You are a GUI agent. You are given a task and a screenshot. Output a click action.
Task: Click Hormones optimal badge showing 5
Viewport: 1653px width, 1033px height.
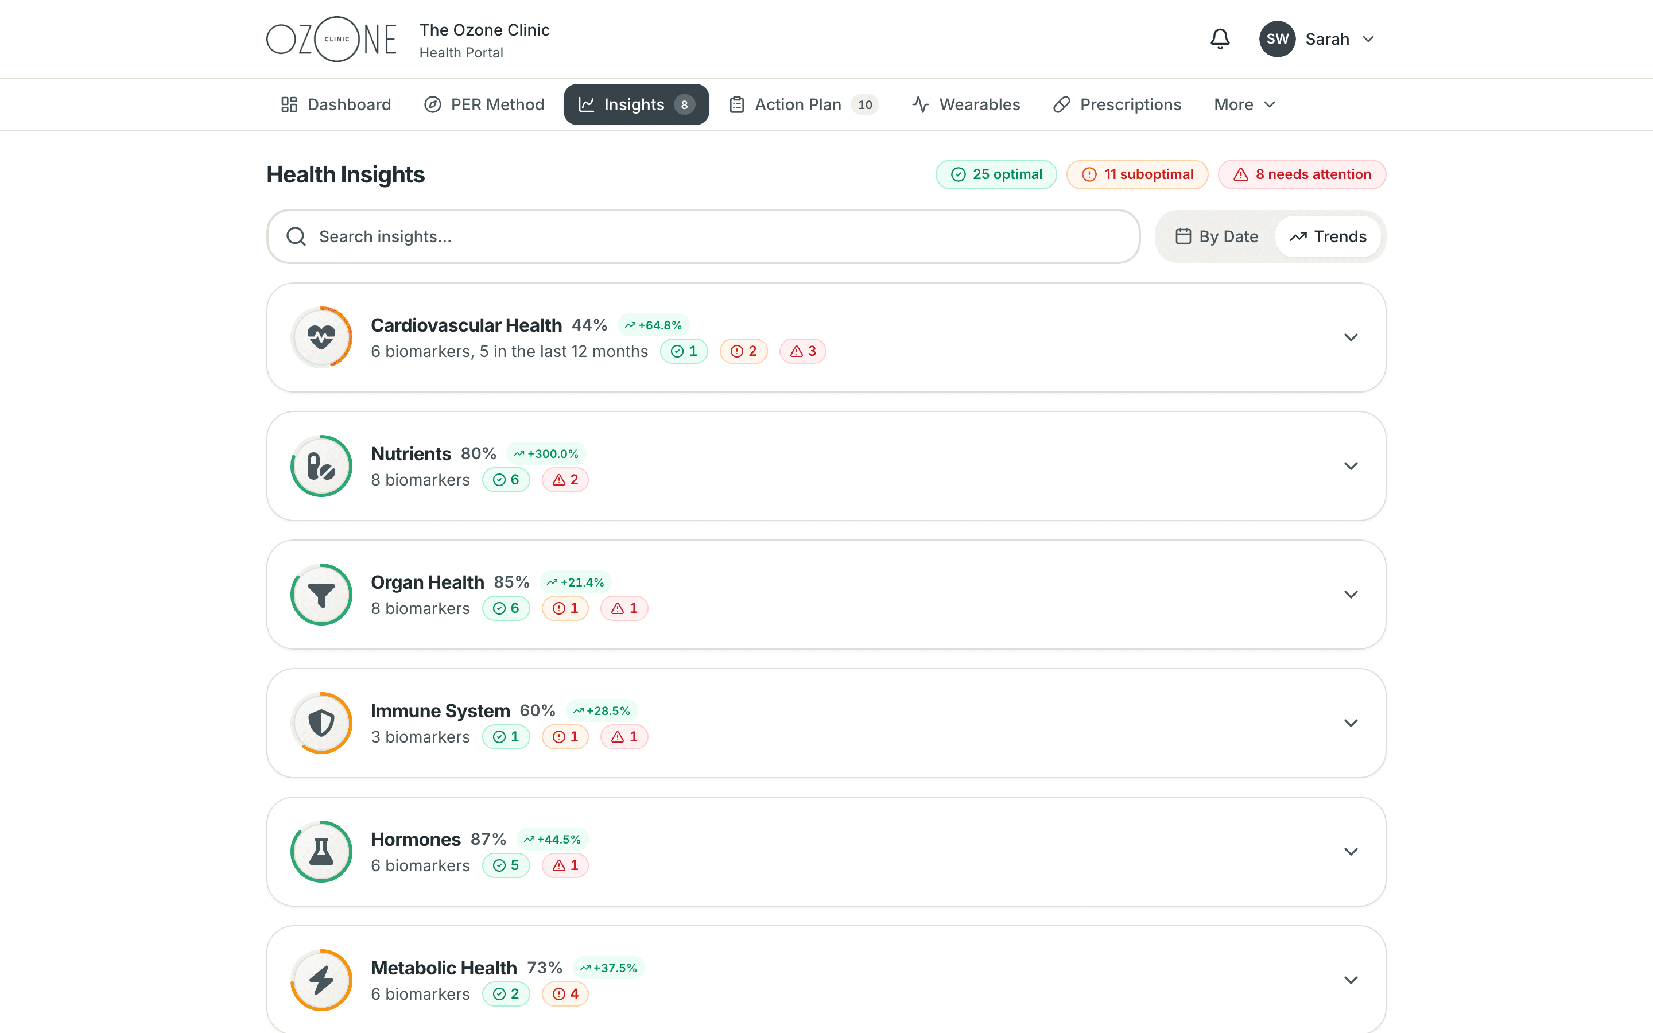[x=506, y=865]
